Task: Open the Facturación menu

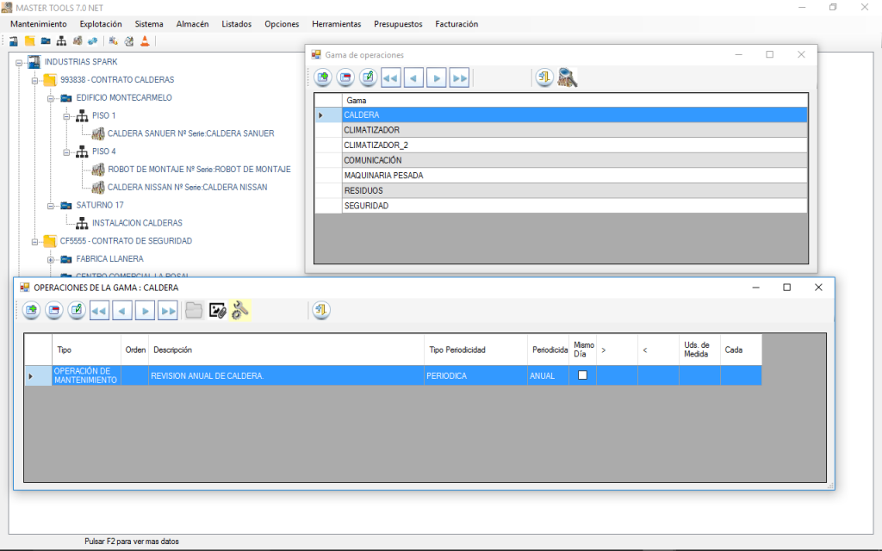Action: point(457,24)
